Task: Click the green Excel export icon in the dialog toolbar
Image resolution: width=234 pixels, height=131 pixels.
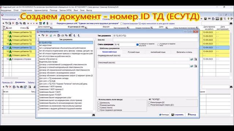Action: coord(51,35)
